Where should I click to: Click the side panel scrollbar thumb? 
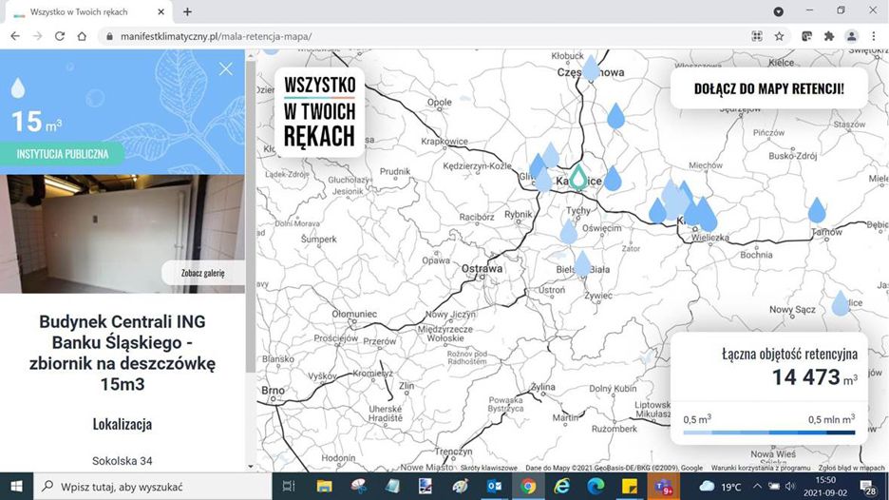click(x=251, y=216)
